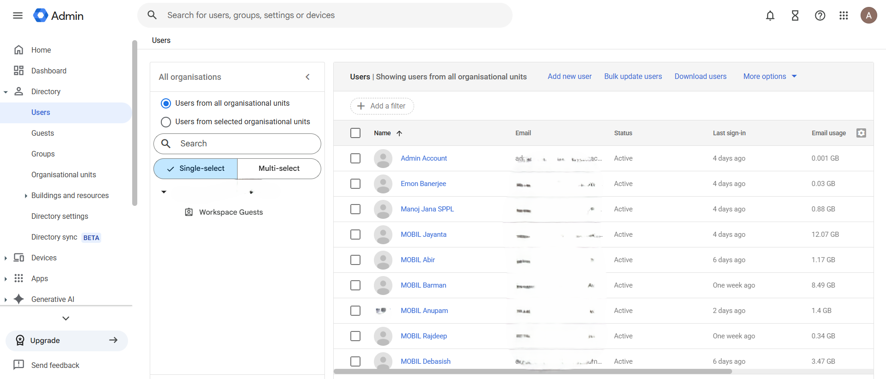Image resolution: width=886 pixels, height=379 pixels.
Task: Click the Google Admin logo
Action: pos(58,16)
